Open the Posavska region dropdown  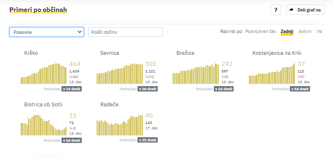[47, 32]
